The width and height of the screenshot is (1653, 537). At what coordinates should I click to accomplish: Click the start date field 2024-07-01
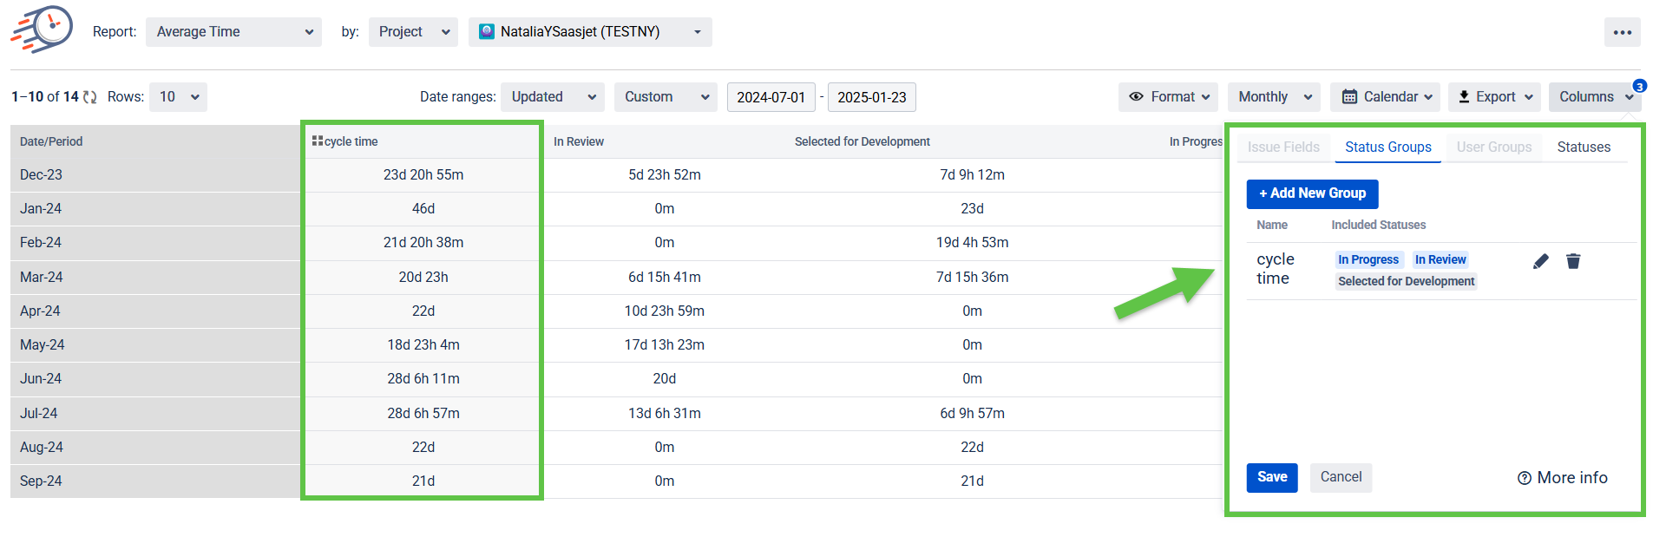[771, 97]
